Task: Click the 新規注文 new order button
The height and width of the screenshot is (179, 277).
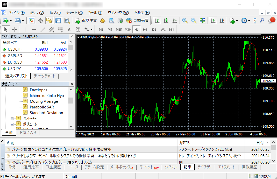Action: point(86,20)
